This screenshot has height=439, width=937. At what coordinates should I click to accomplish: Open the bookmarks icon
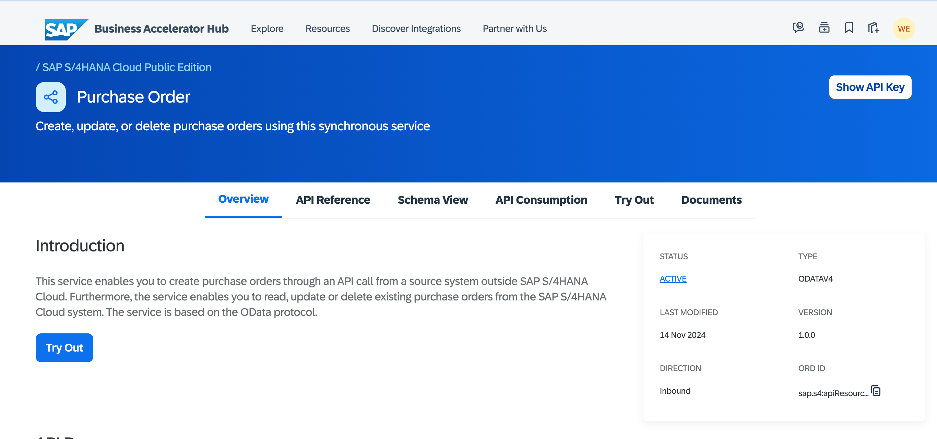pos(849,28)
